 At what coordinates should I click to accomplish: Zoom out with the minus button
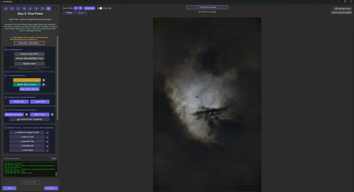(76, 8)
